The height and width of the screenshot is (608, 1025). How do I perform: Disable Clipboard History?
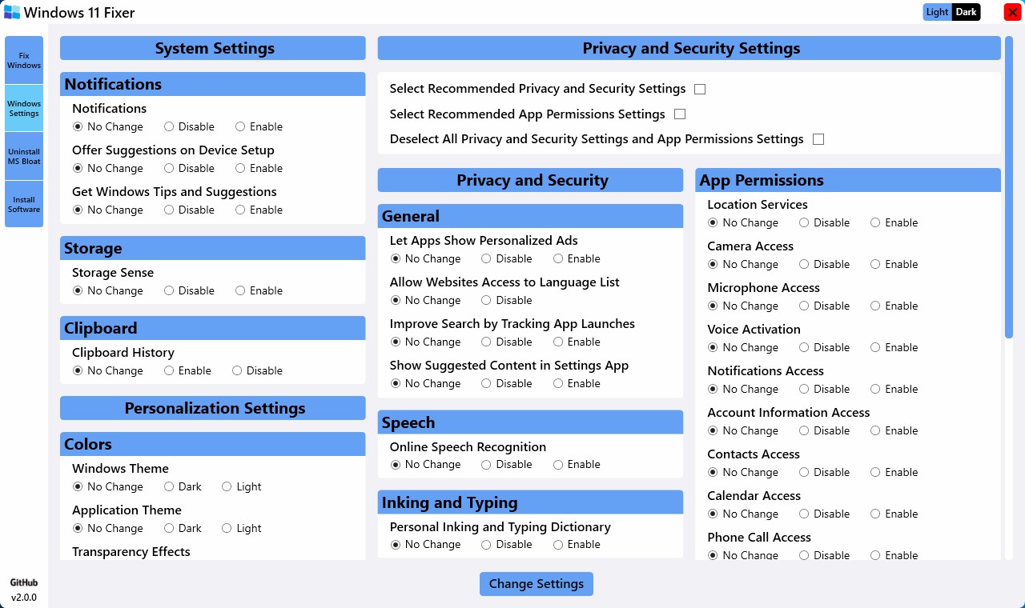[237, 370]
